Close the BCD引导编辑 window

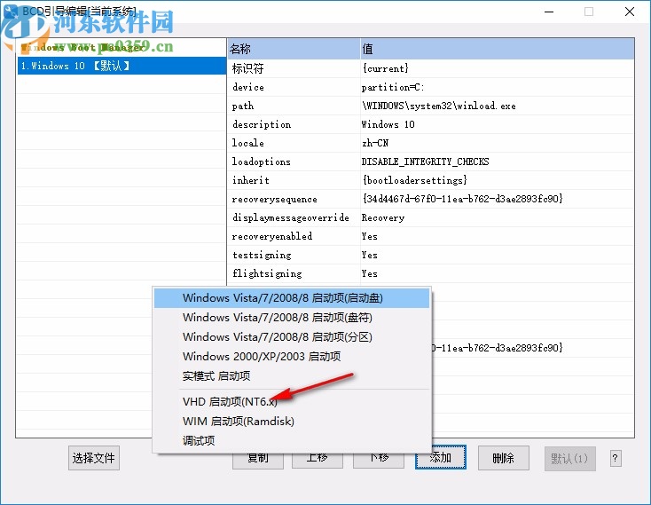(630, 12)
